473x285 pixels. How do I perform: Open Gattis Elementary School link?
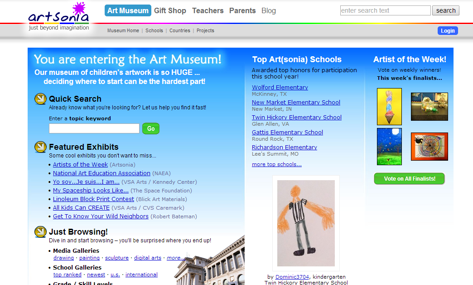(x=288, y=133)
